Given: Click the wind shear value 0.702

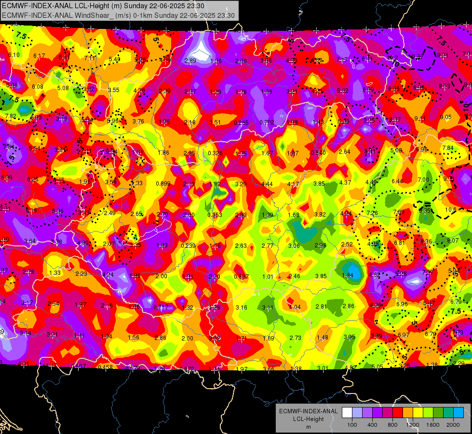Looking at the screenshot, I should coord(267,122).
